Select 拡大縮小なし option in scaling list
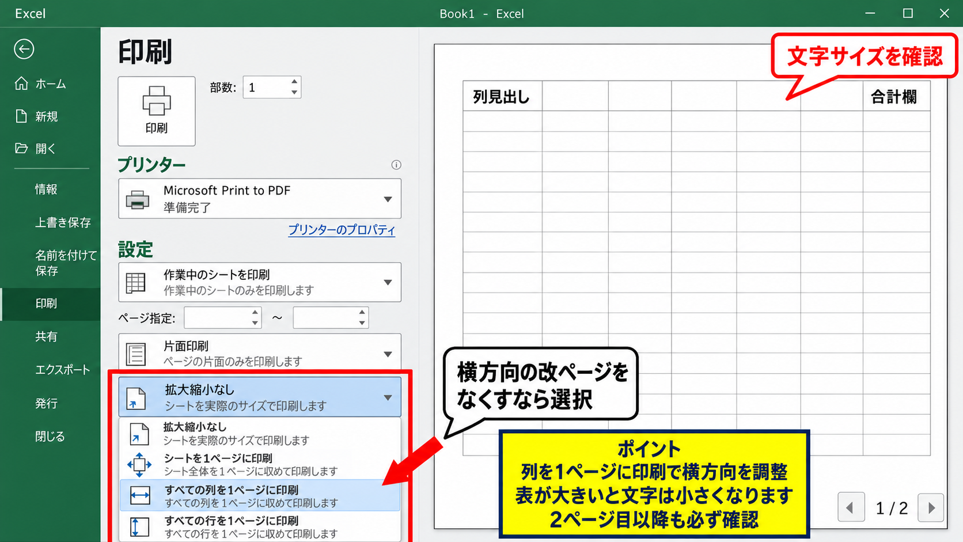The width and height of the screenshot is (963, 542). 260,434
